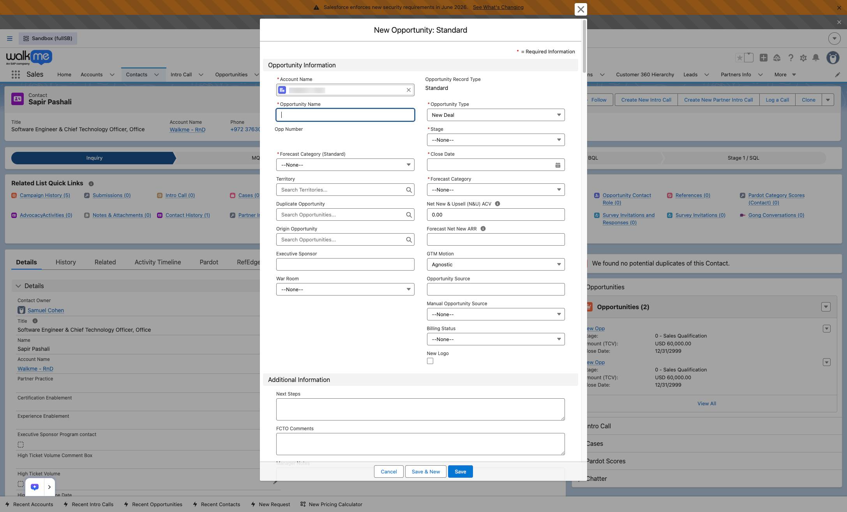
Task: Switch to the Activity Timeline tab
Action: (158, 262)
